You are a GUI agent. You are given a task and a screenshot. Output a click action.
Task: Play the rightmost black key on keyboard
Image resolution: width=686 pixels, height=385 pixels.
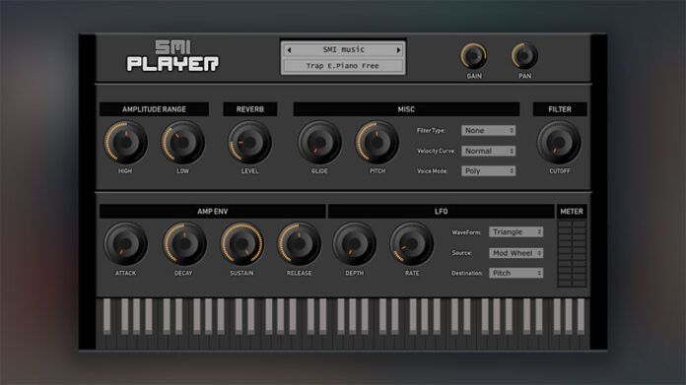581,316
